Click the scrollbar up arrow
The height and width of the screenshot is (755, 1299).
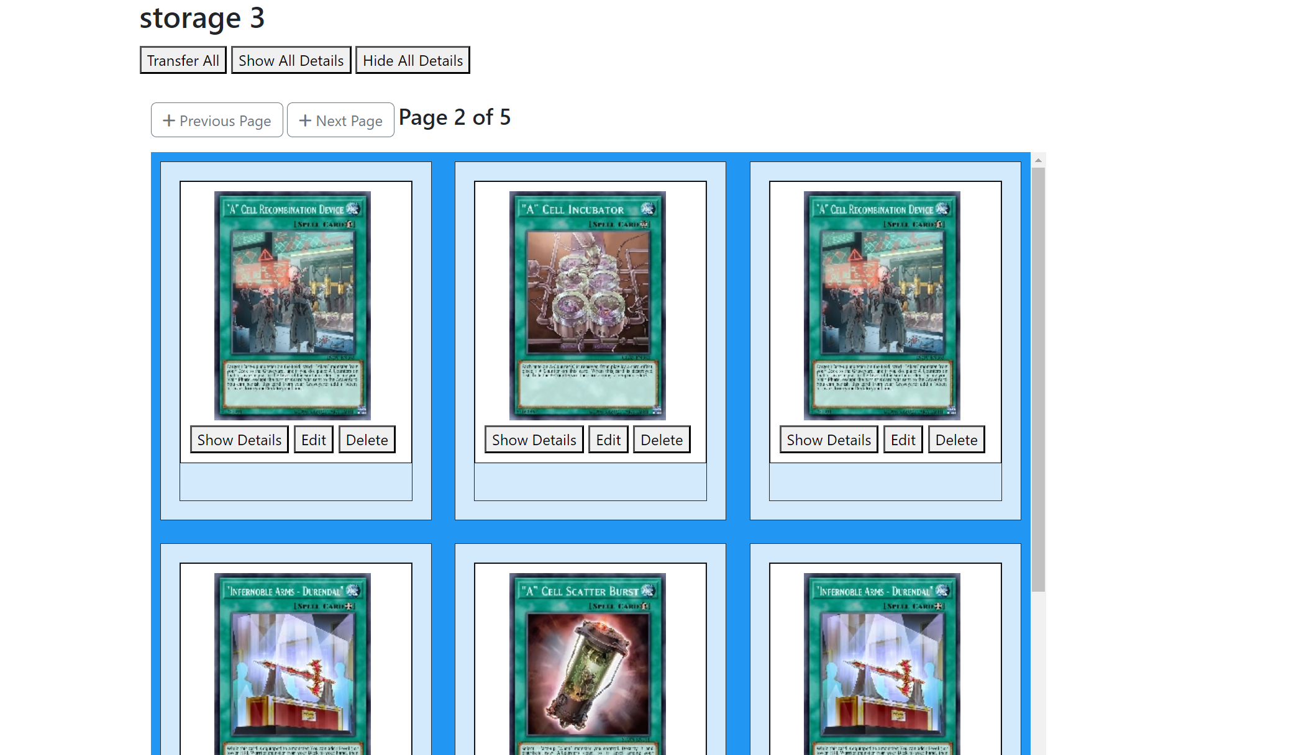tap(1038, 160)
